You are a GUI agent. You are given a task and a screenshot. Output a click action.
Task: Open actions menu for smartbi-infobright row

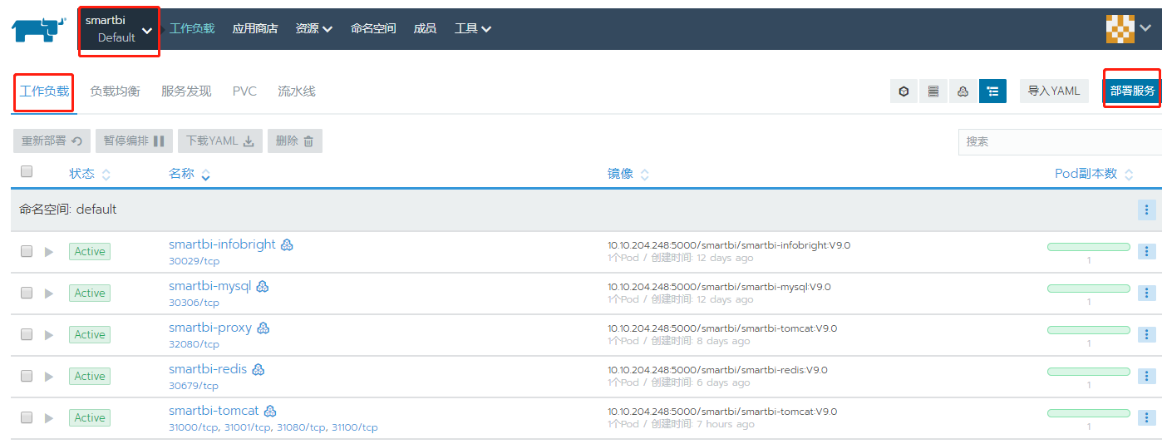pyautogui.click(x=1146, y=251)
